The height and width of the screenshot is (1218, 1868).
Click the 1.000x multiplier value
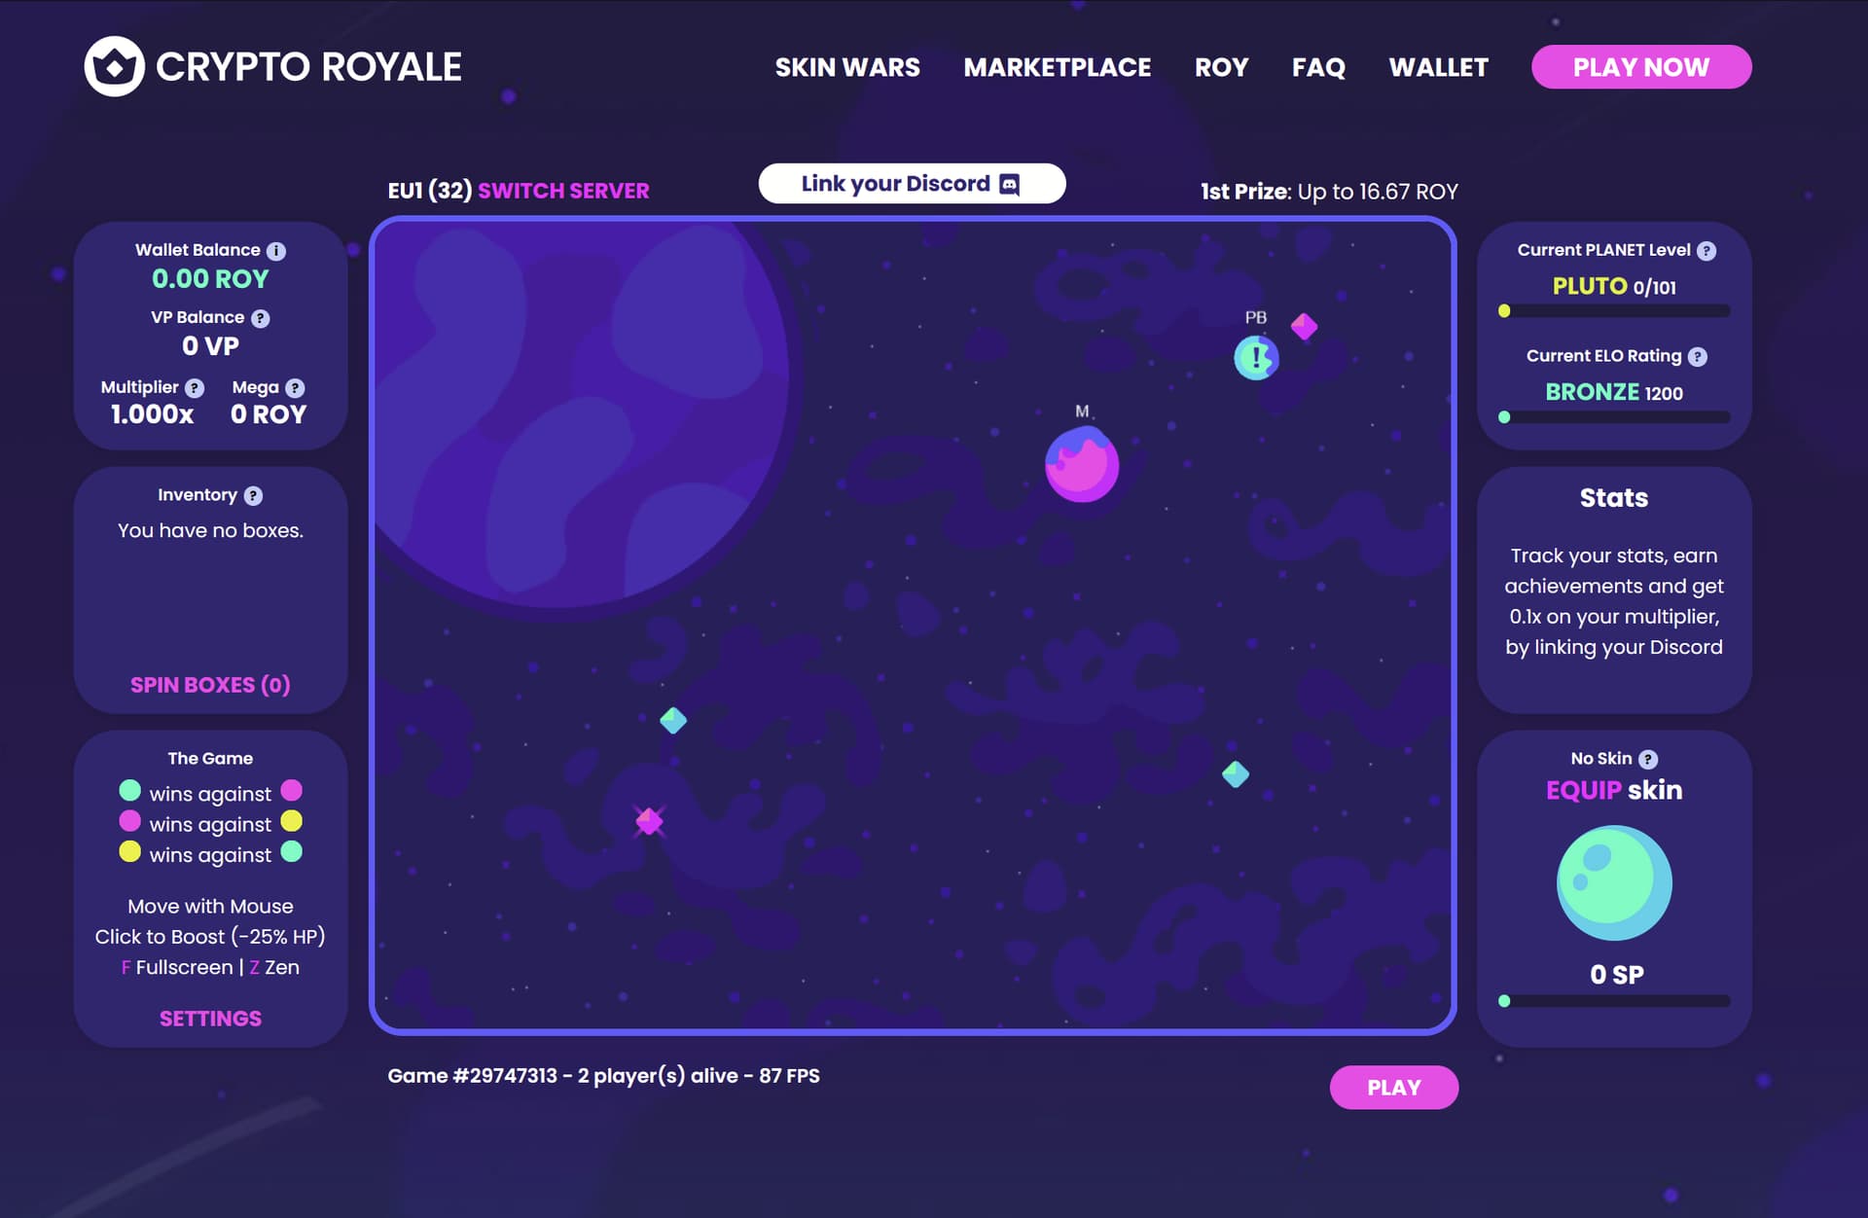click(x=152, y=414)
